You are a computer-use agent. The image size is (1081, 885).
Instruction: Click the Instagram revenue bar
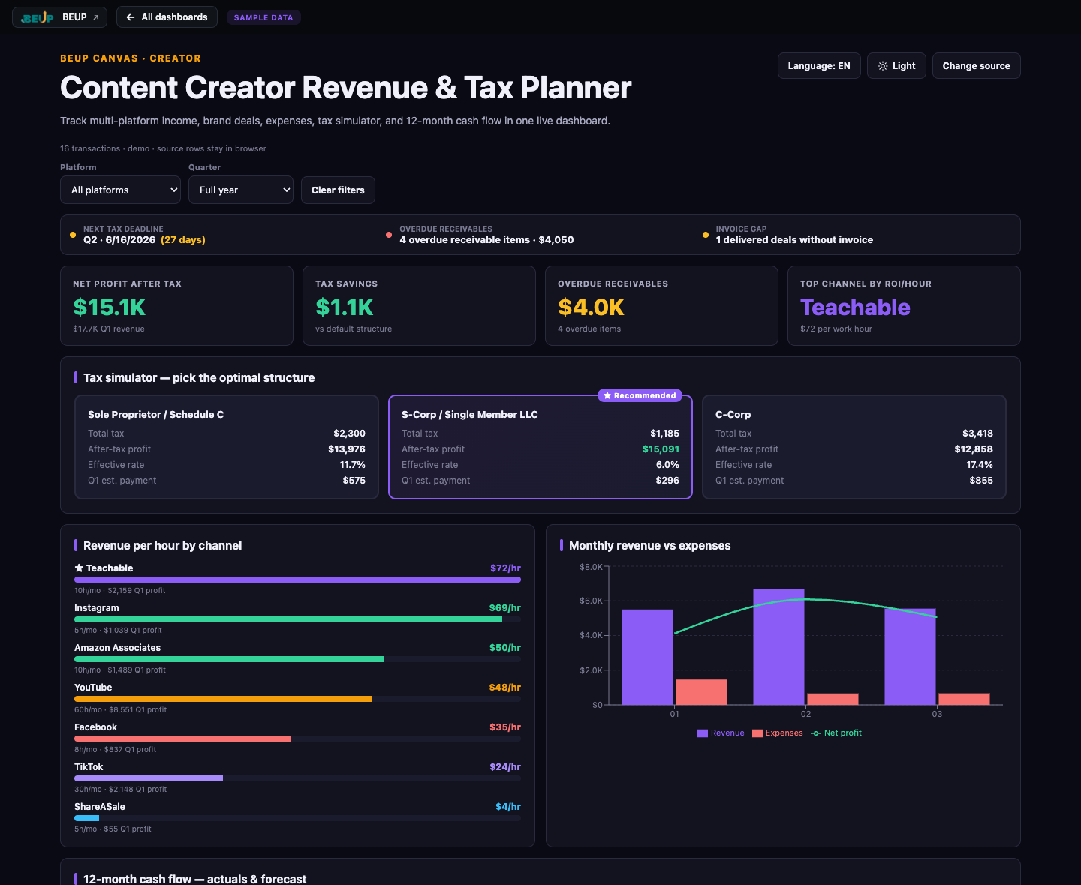click(x=288, y=619)
